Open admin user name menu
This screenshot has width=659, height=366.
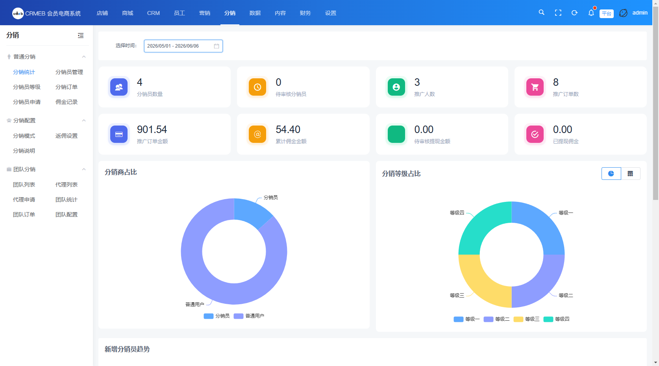(x=640, y=13)
